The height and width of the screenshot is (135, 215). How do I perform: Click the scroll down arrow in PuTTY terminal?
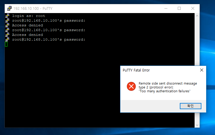[197, 125]
